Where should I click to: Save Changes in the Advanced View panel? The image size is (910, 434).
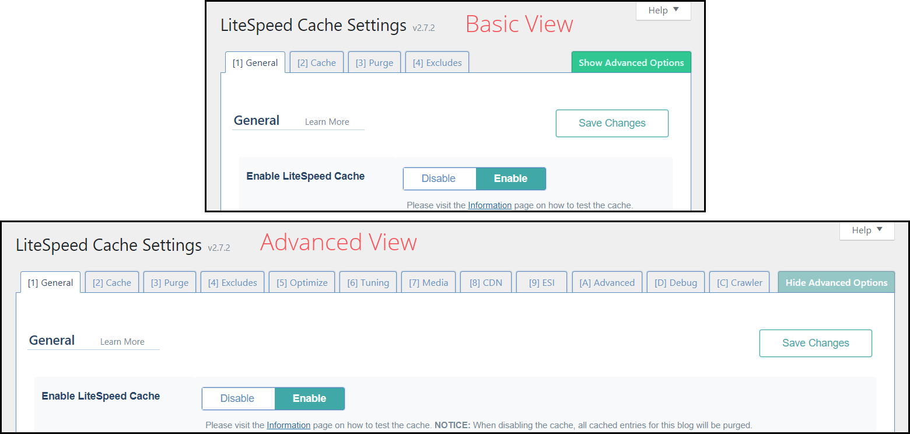[x=815, y=343]
